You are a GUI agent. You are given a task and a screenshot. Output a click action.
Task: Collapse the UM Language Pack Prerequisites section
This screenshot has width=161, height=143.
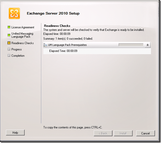coord(148,45)
